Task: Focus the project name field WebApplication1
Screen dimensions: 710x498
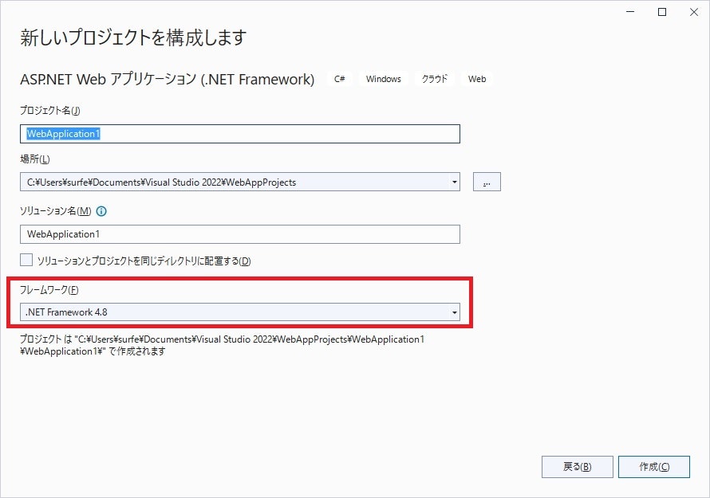Action: click(240, 134)
